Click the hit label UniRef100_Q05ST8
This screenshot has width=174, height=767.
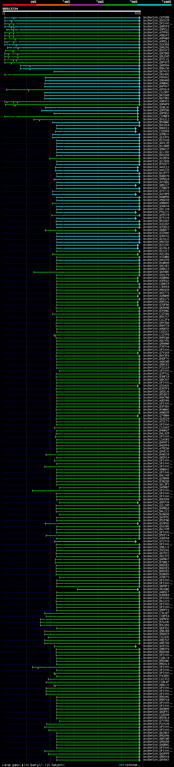[156, 215]
